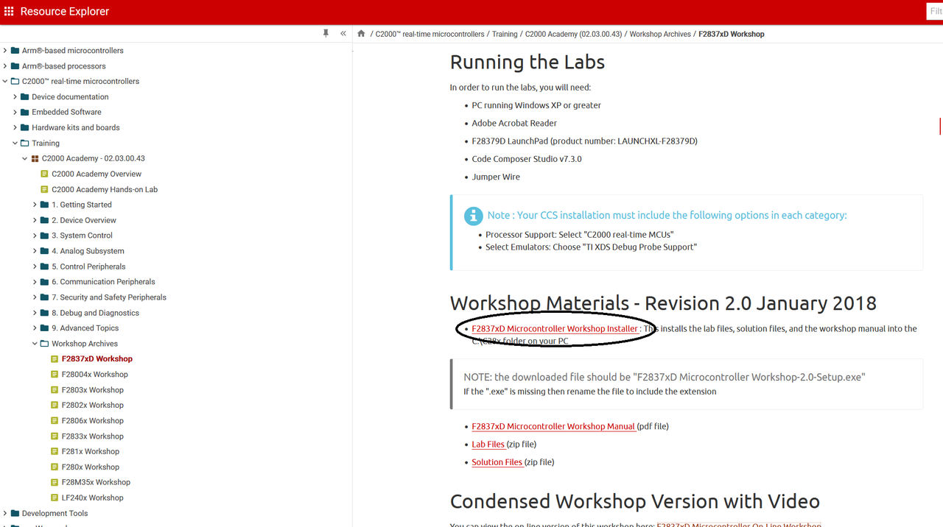
Task: Expand Hardware kits and boards folder
Action: coord(15,128)
